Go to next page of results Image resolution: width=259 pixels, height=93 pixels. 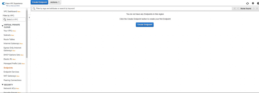click(254, 8)
